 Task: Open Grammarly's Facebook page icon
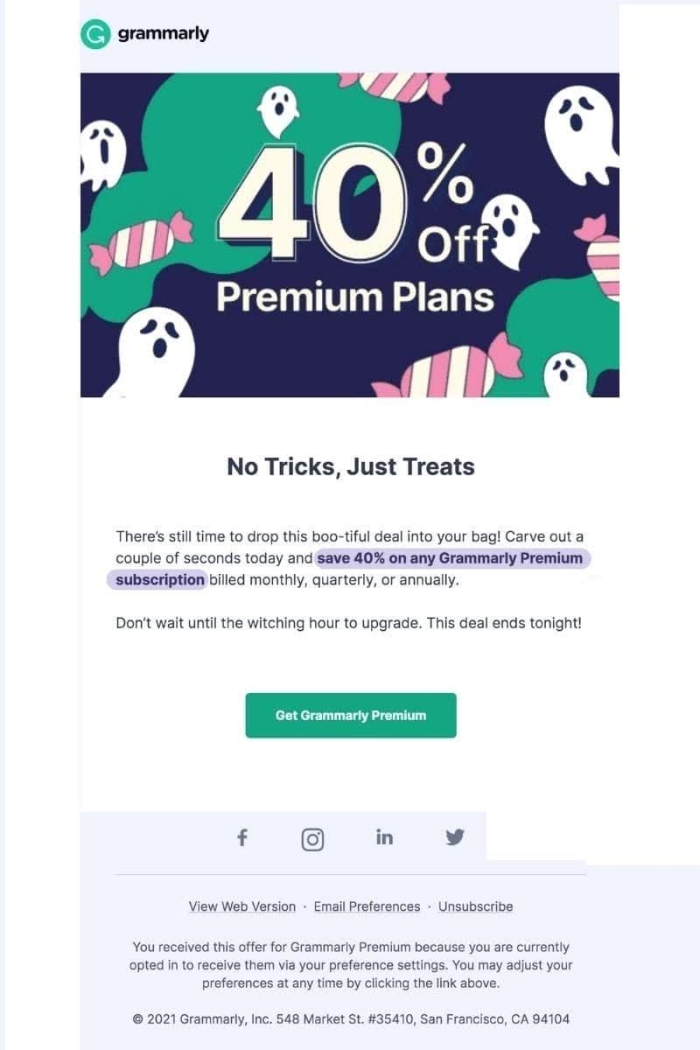[242, 837]
